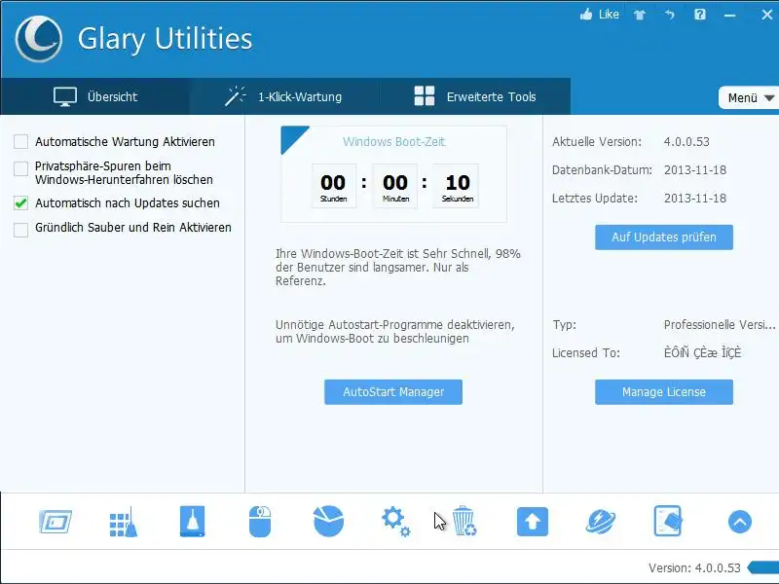
Task: Click the Like label text
Action: 609,15
